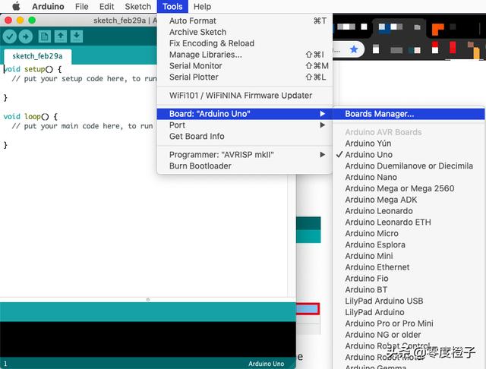Screen dimensions: 486x369
Task: Choose Auto Format from Tools menu
Action: pos(245,20)
